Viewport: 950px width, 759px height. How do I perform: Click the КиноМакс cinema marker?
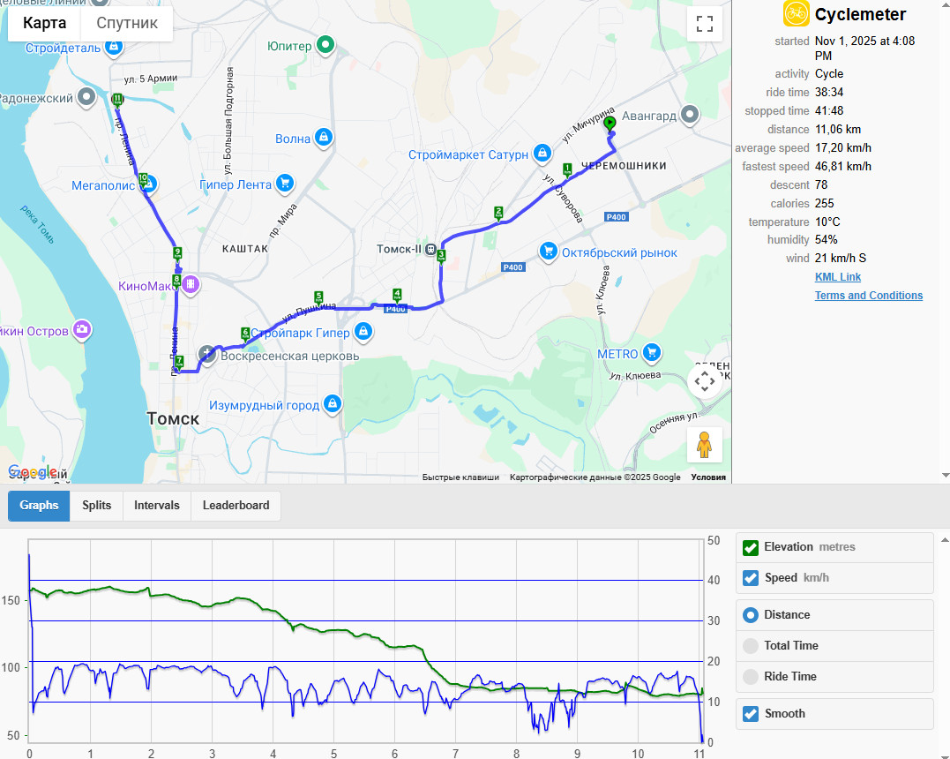191,283
